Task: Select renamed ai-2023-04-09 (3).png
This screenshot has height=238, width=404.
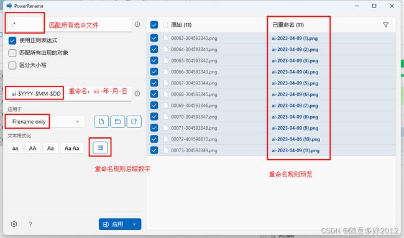Action: point(295,60)
